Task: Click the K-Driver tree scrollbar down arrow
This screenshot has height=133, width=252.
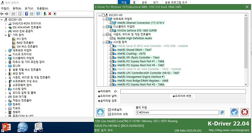Action: click(246, 84)
